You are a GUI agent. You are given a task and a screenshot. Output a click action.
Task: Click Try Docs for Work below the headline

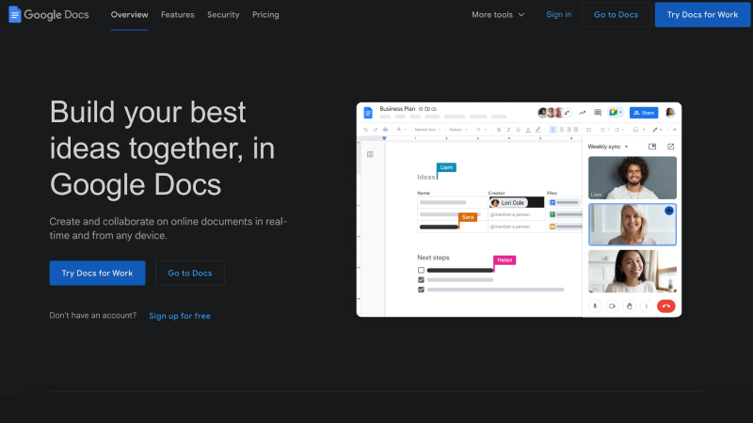[97, 273]
